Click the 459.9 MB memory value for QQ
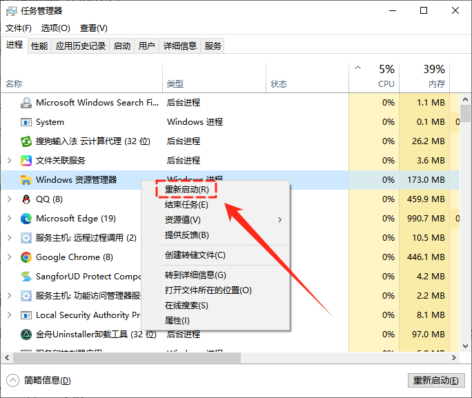This screenshot has height=398, width=472. click(x=426, y=199)
